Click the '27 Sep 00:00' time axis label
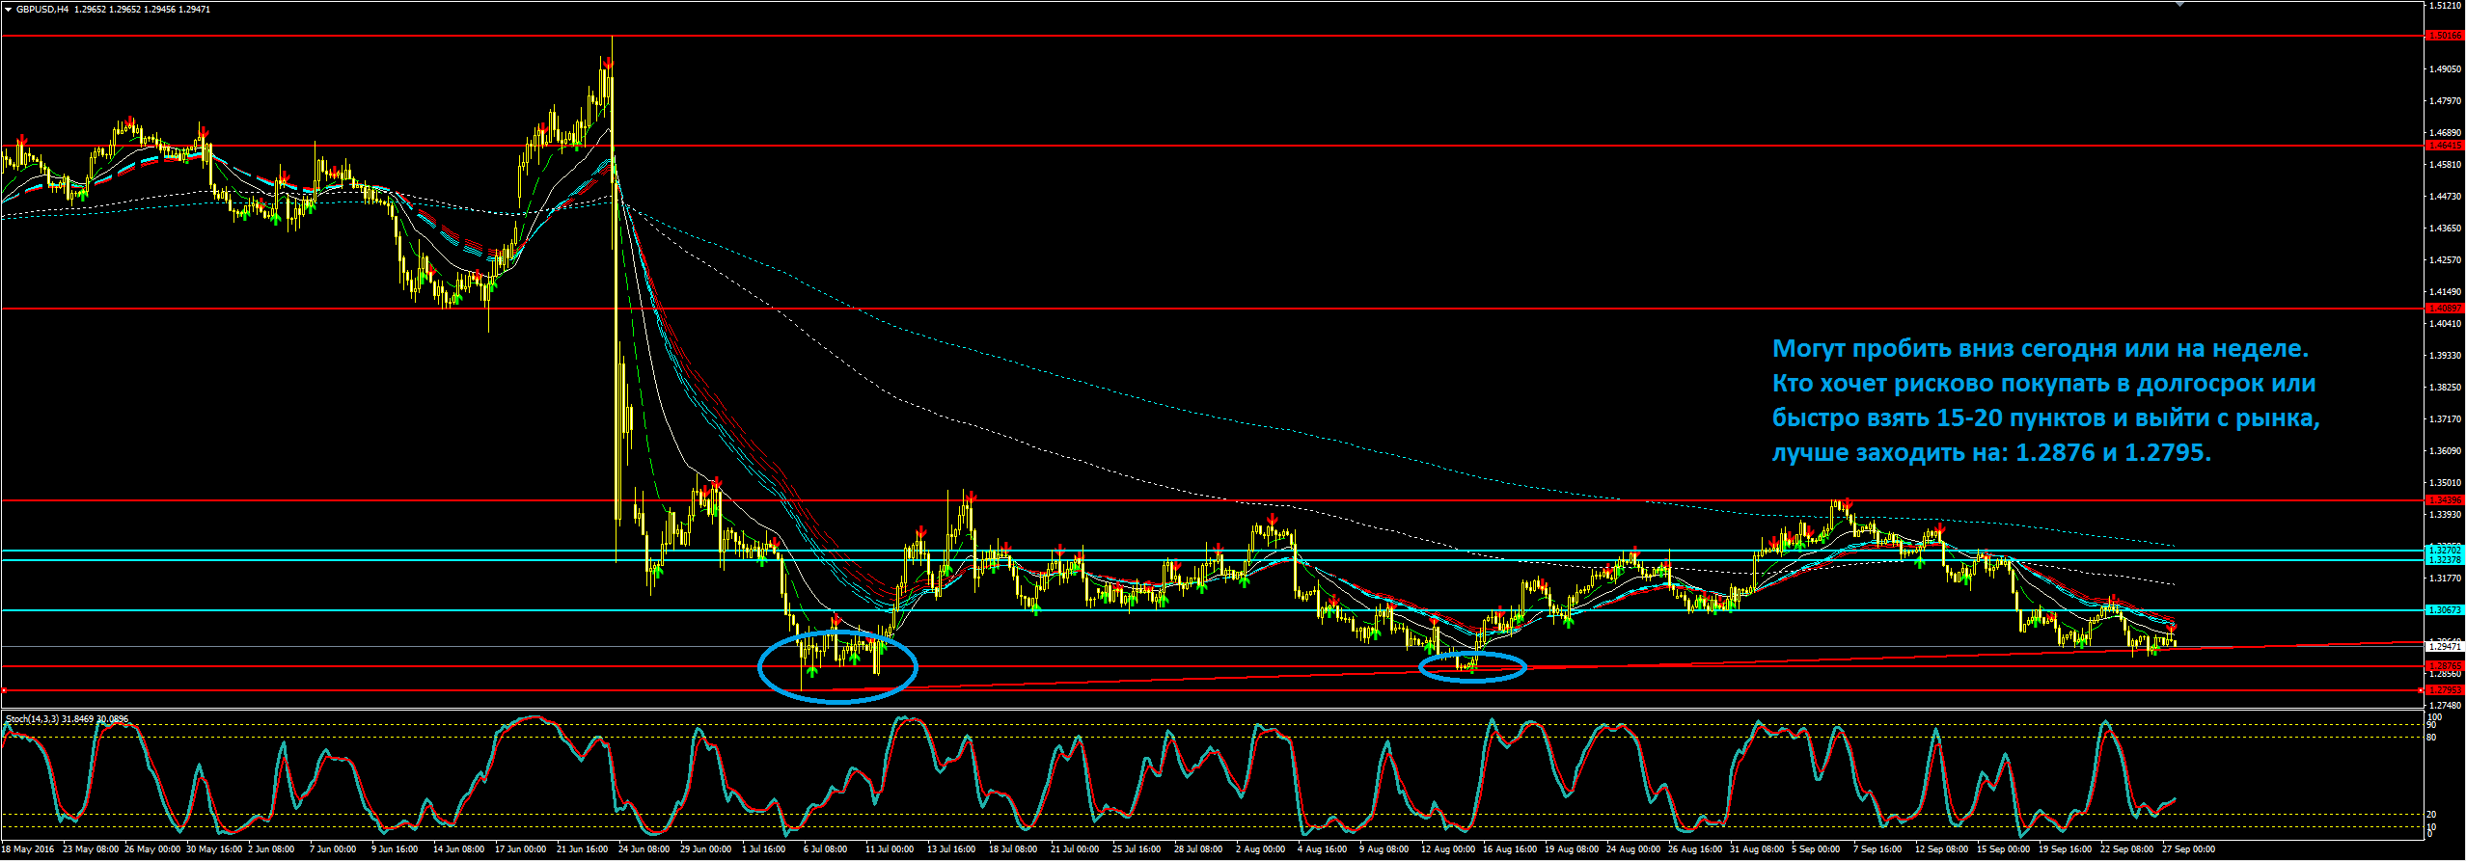This screenshot has height=861, width=2466. tap(2188, 849)
